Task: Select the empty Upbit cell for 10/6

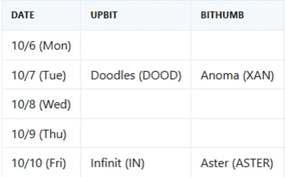Action: (x=135, y=46)
